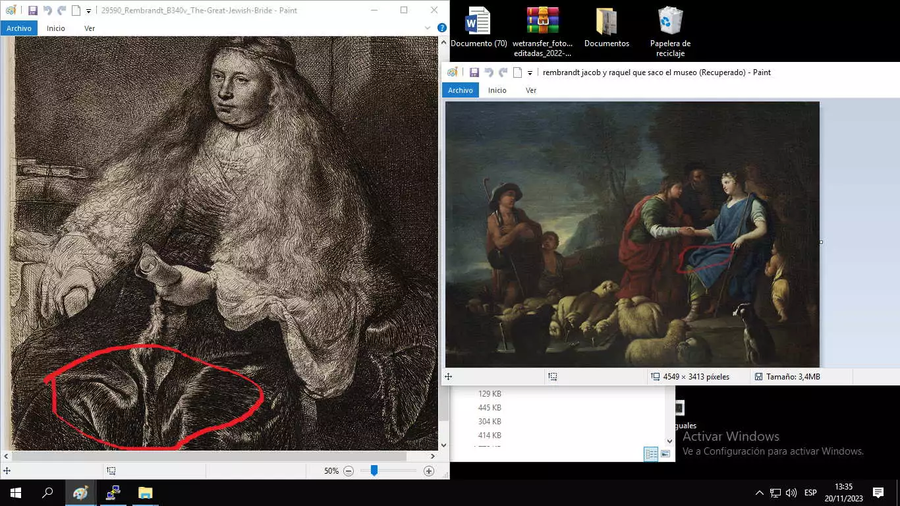Click horizontal scrollbar right arrow in left Paint
The image size is (900, 506).
[433, 456]
